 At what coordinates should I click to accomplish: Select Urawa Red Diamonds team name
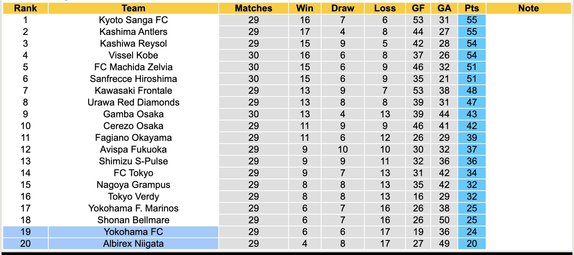click(133, 102)
